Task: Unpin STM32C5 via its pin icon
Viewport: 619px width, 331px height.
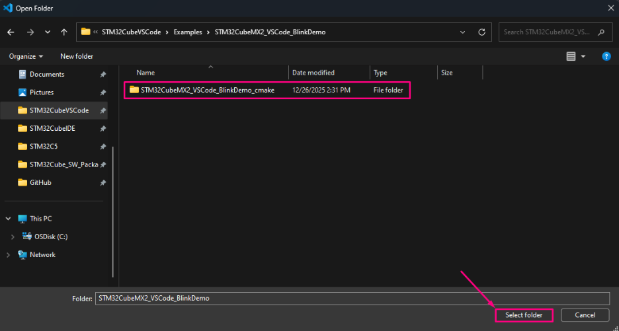Action: (103, 147)
